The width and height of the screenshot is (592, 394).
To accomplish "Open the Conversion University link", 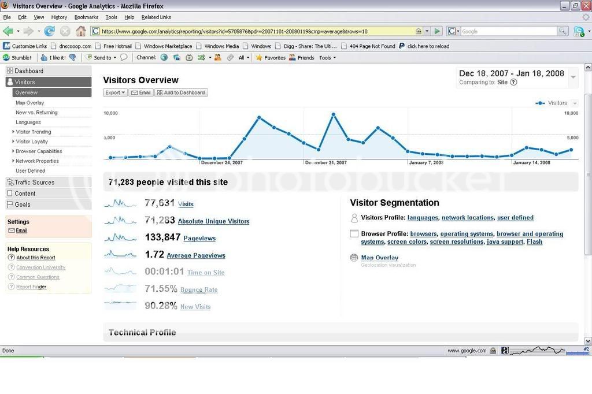I will (x=41, y=267).
